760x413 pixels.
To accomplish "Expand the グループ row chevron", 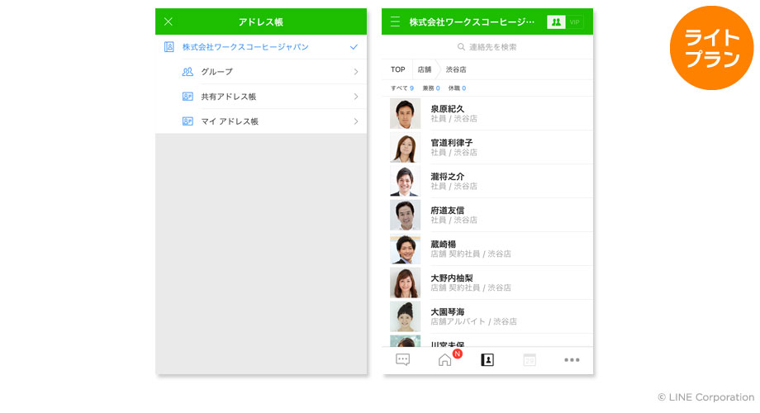I will (x=355, y=72).
